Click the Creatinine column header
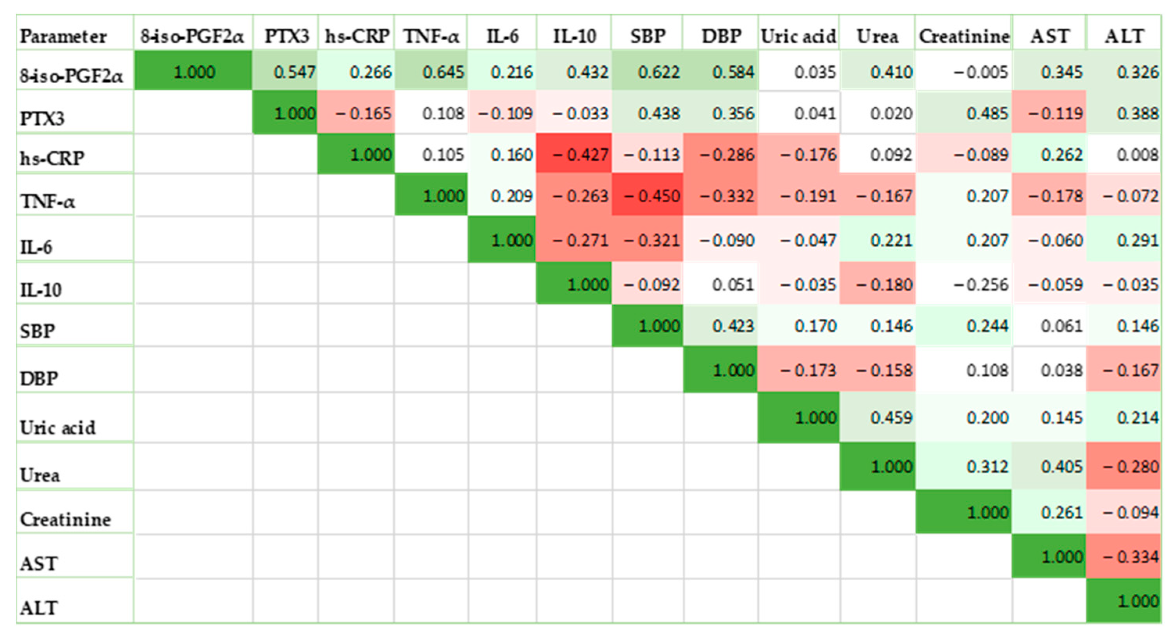 (964, 36)
